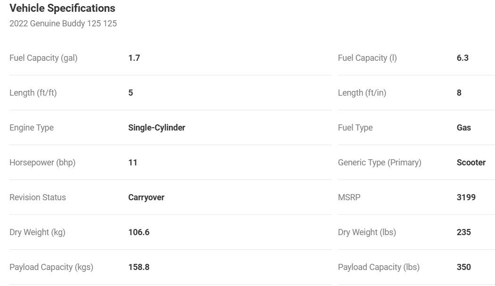Click the Vehicle Specifications heading
The width and height of the screenshot is (495, 286).
[62, 8]
